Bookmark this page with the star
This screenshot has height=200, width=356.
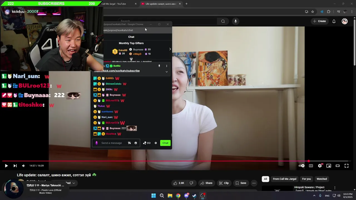click(x=313, y=12)
